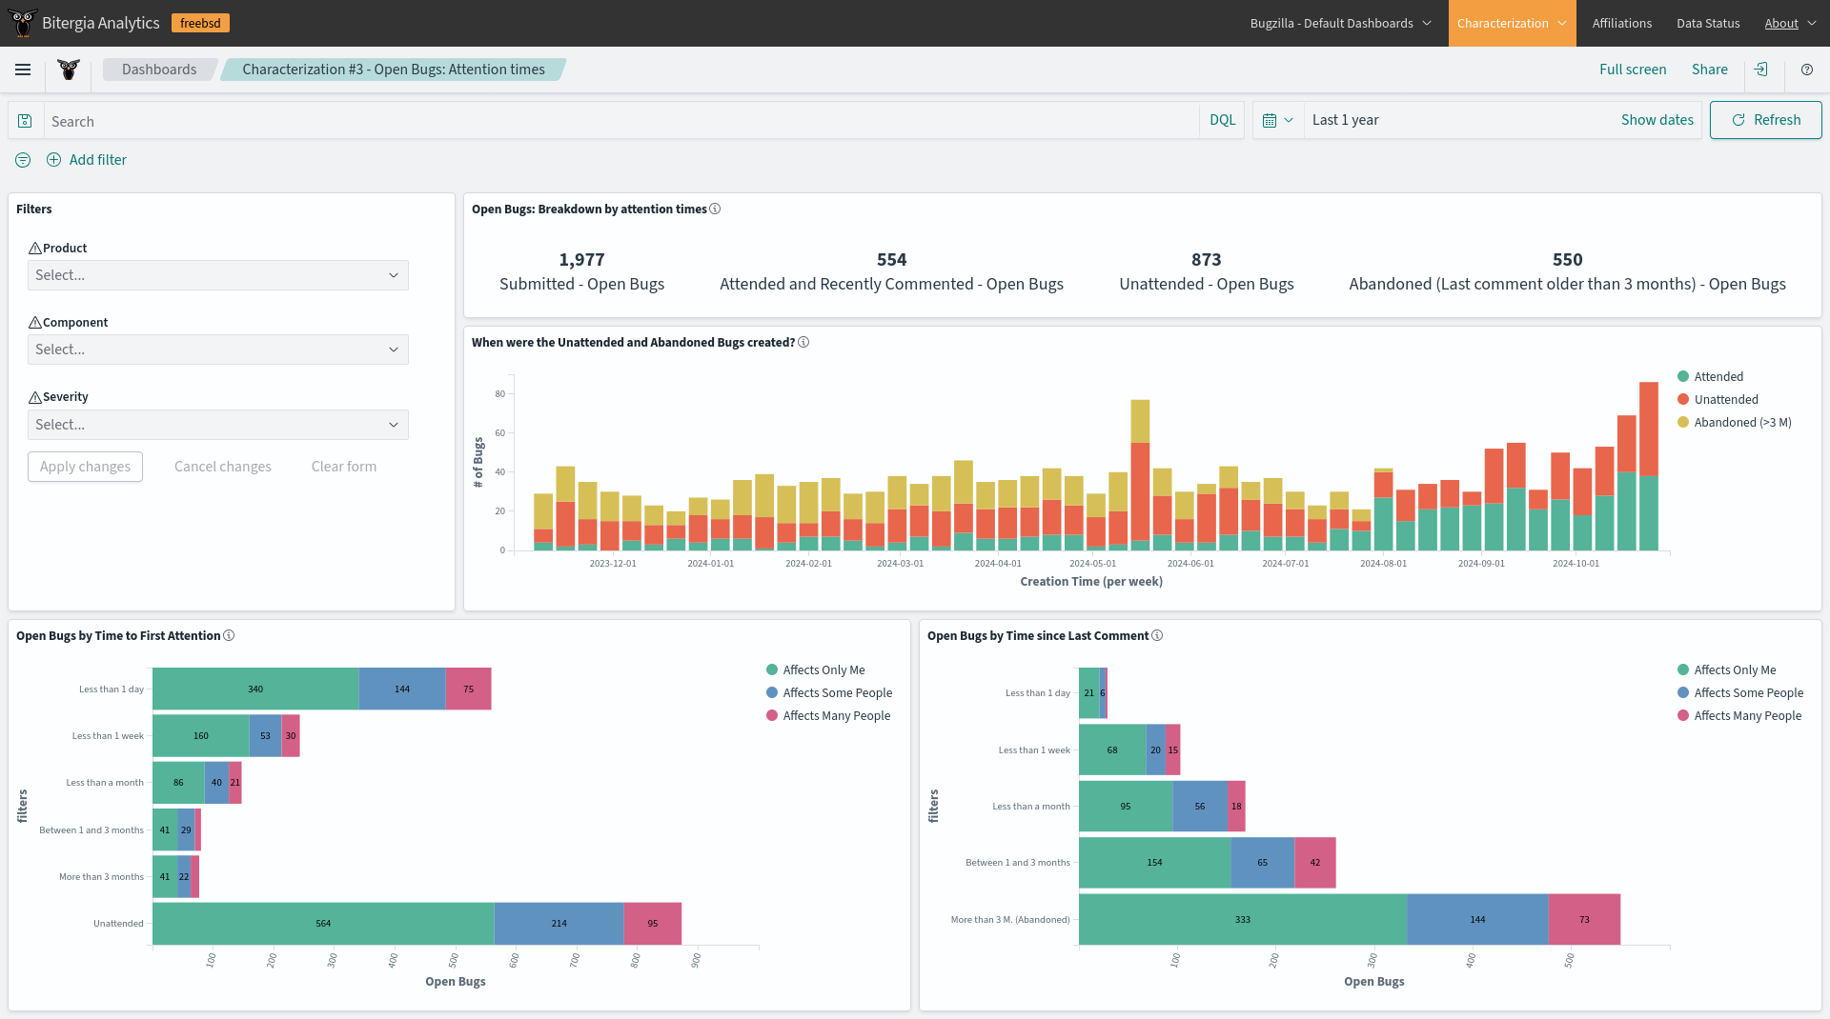Viewport: 1830px width, 1019px height.
Task: Click the login arrow icon near Share
Action: click(x=1761, y=70)
